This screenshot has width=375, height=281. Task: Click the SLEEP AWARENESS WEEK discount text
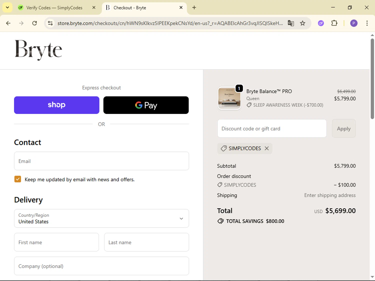[288, 105]
